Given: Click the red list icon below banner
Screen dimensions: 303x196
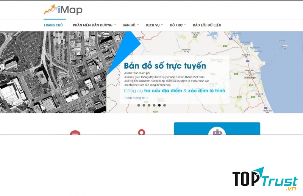Looking at the screenshot, I should [75, 133].
